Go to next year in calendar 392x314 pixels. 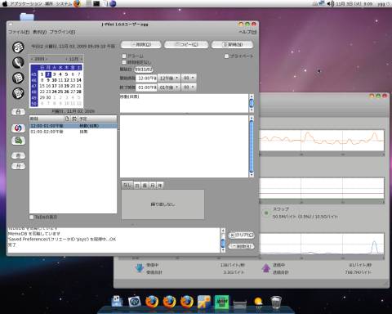coord(47,59)
